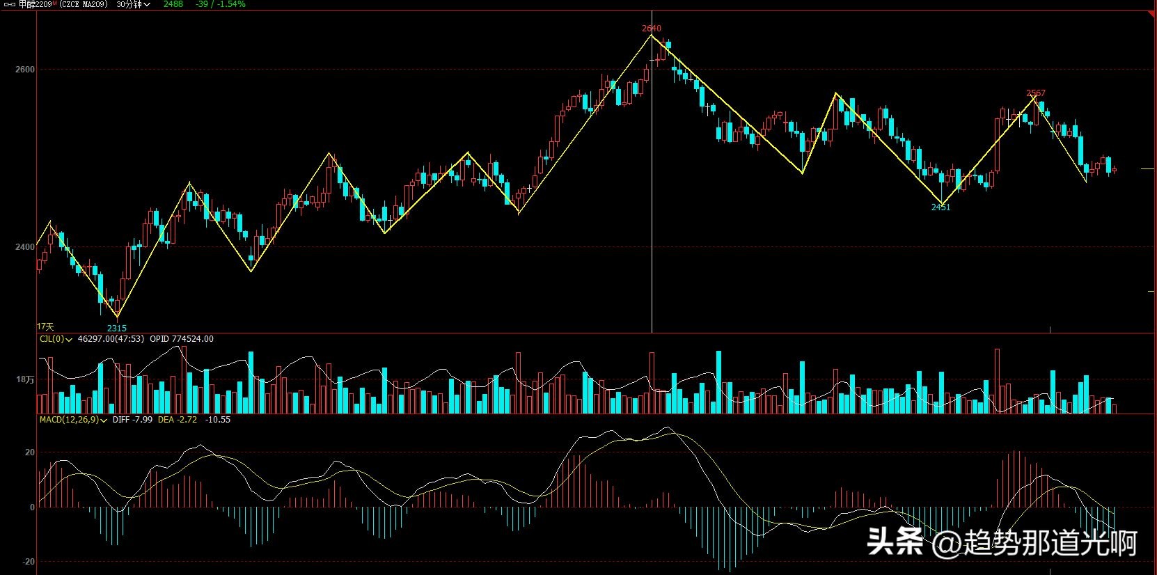Image resolution: width=1157 pixels, height=575 pixels.
Task: Click the -10.55 MACD histogram value
Action: click(218, 420)
